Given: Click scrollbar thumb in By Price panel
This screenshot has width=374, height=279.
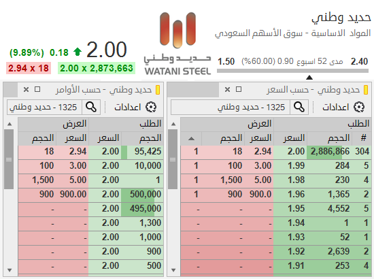Looking at the screenshot, I should pyautogui.click(x=173, y=159).
